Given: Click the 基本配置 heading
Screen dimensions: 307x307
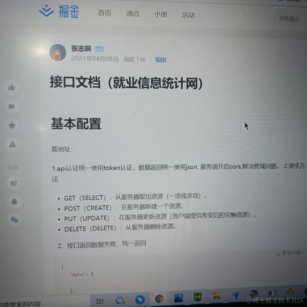Looking at the screenshot, I should point(76,123).
